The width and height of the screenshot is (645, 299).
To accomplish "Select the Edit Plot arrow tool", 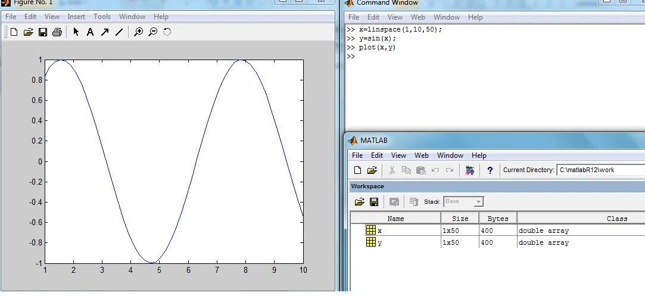I will 76,32.
